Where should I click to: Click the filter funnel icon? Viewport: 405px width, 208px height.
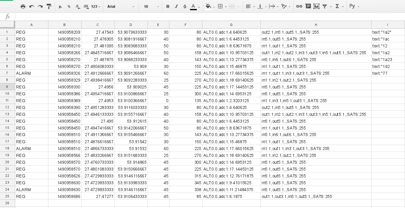325,6
